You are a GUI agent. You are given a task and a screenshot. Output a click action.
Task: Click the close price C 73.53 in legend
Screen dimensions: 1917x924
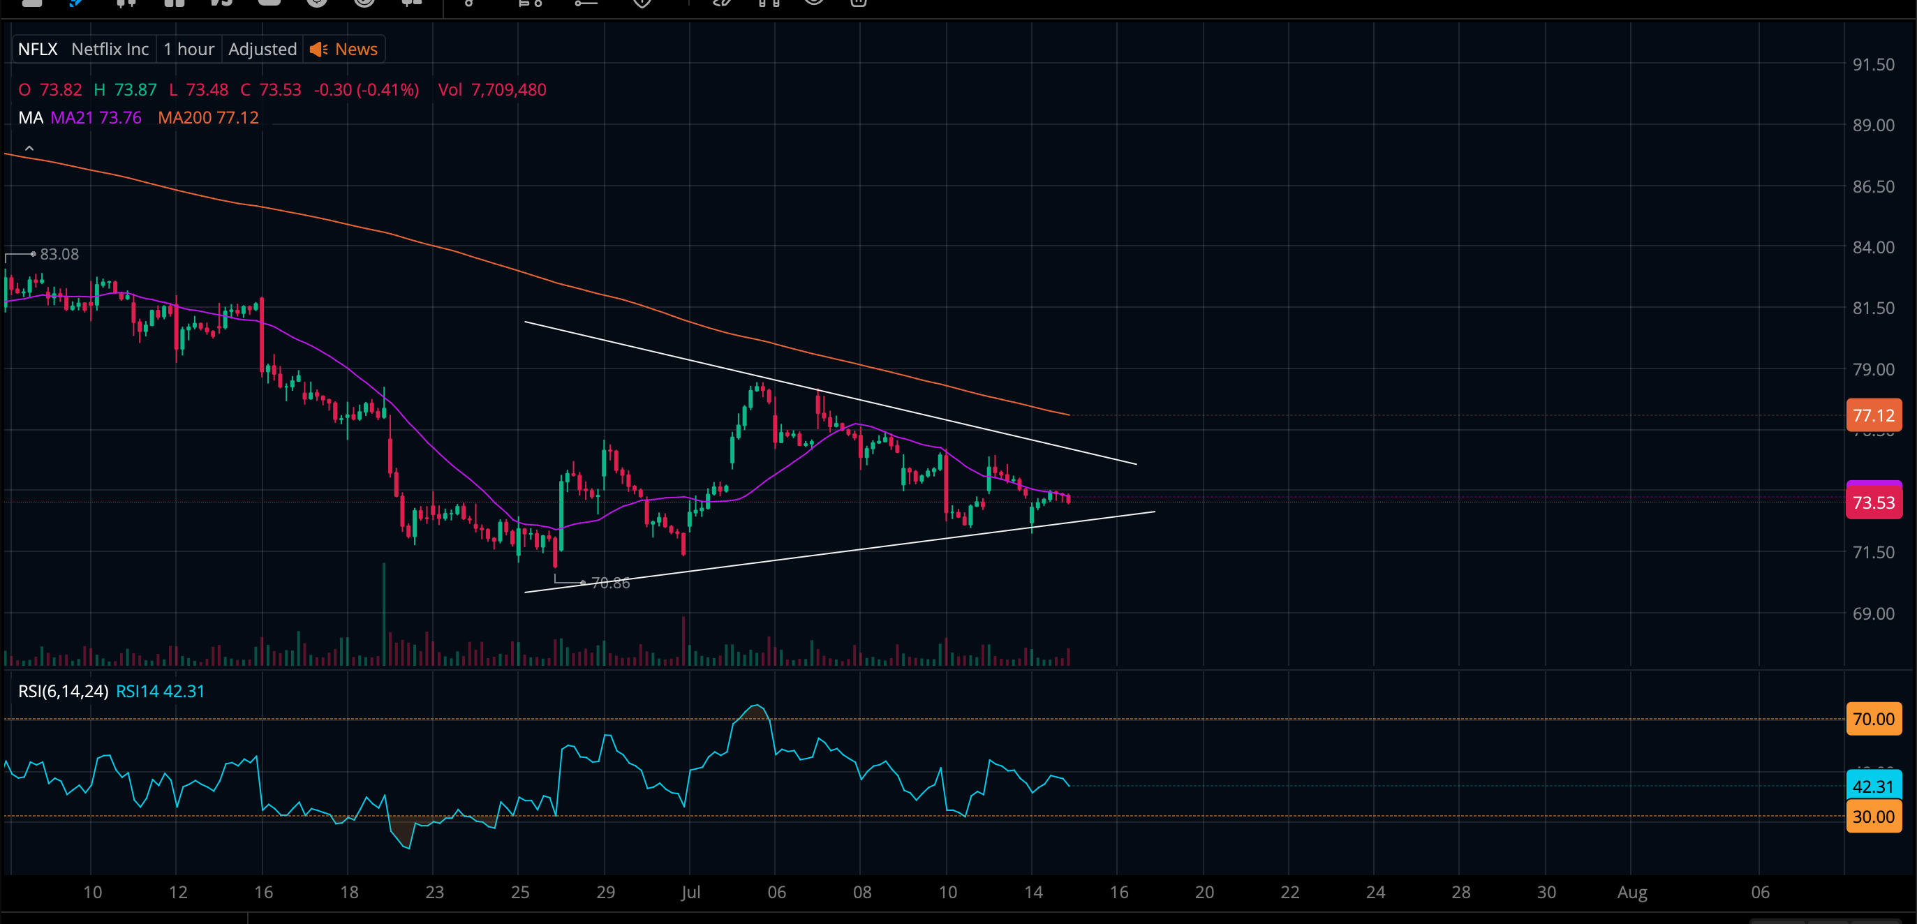[271, 90]
